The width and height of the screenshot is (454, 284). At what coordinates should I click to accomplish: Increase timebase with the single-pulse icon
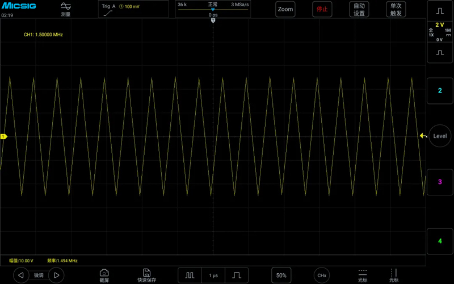point(237,275)
